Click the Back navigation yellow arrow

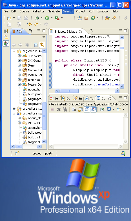click(36, 24)
